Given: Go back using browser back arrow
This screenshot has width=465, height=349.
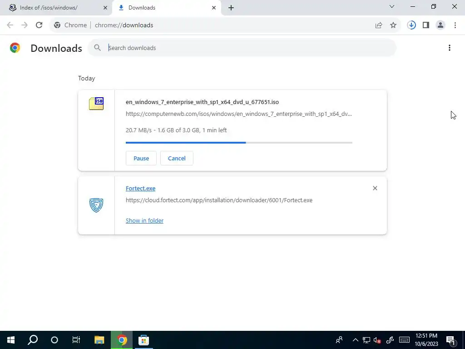Looking at the screenshot, I should point(10,25).
